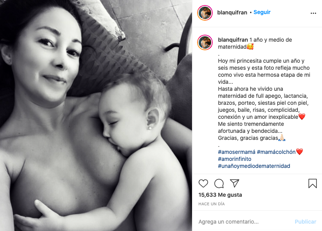Open blanquifran username in the header
This screenshot has width=322, height=231.
pyautogui.click(x=232, y=12)
